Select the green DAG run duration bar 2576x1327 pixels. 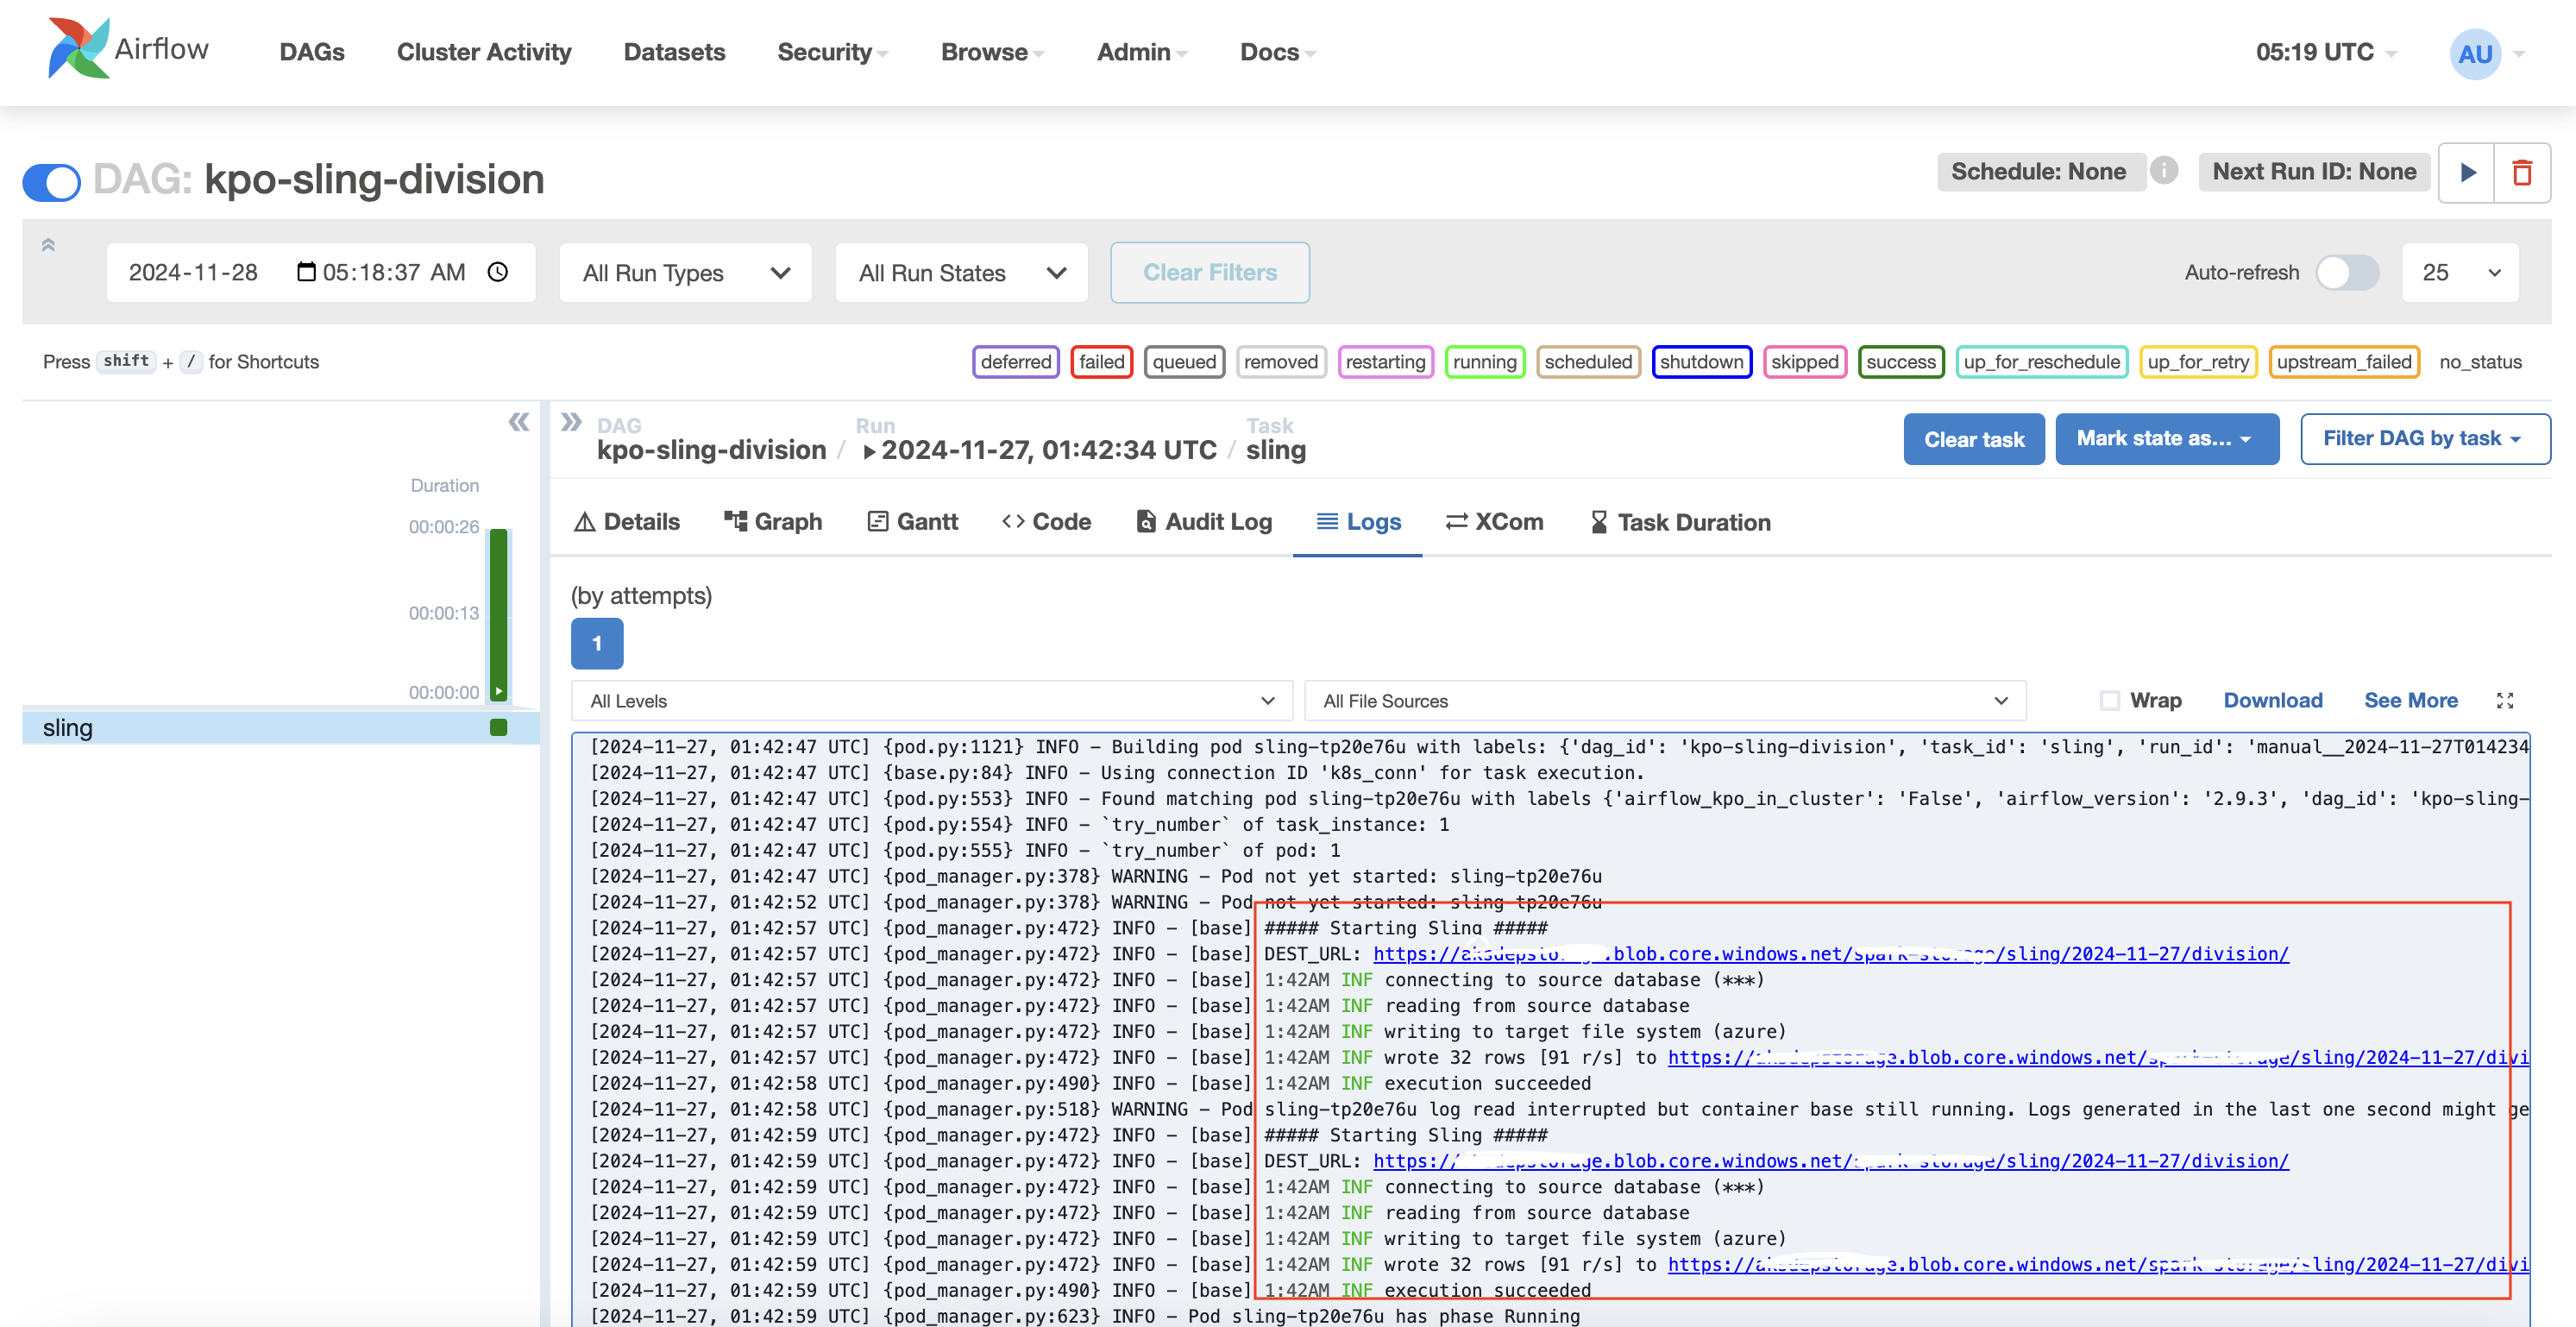pyautogui.click(x=498, y=614)
